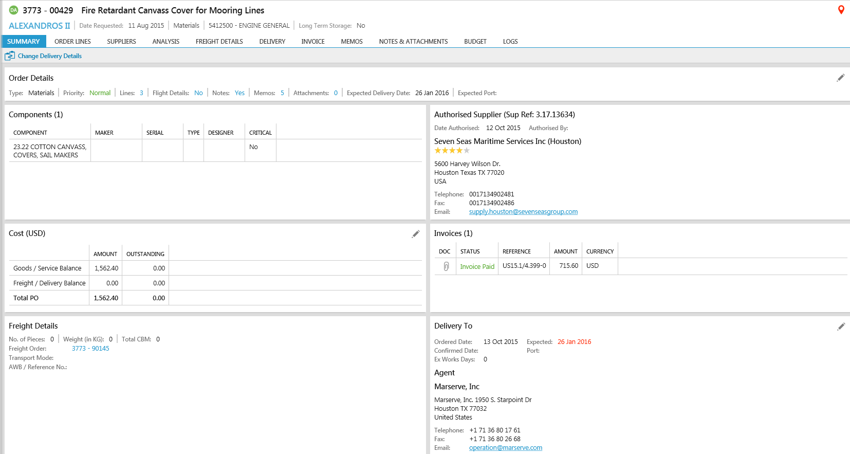Go to Notes & Attachments tab

tap(413, 42)
